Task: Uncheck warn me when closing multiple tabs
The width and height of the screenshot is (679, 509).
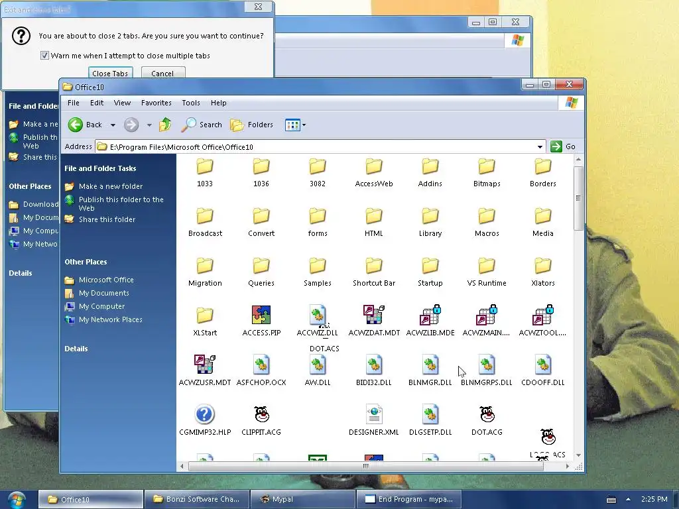Action: point(44,56)
